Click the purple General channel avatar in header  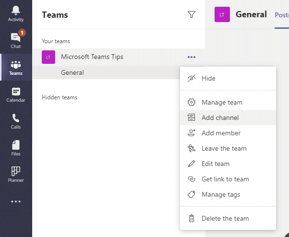pos(222,14)
